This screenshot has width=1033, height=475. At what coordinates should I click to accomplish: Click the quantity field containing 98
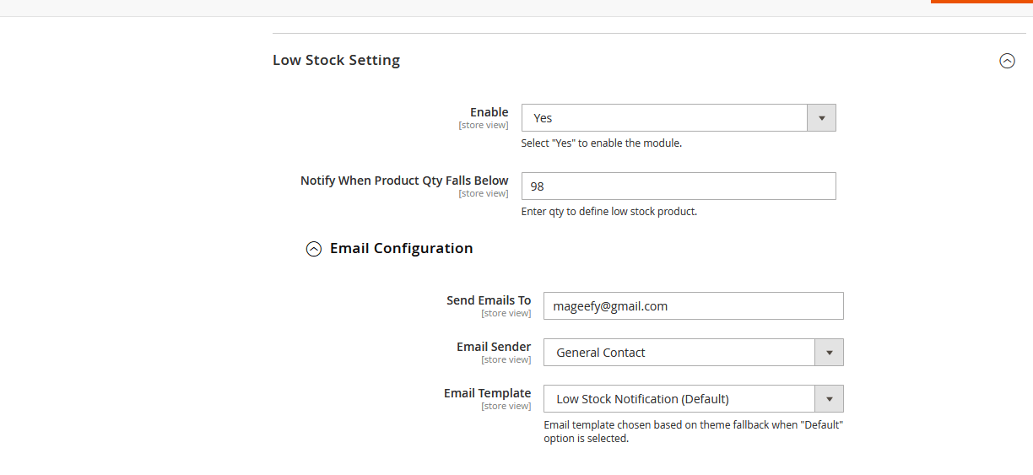pyautogui.click(x=679, y=186)
